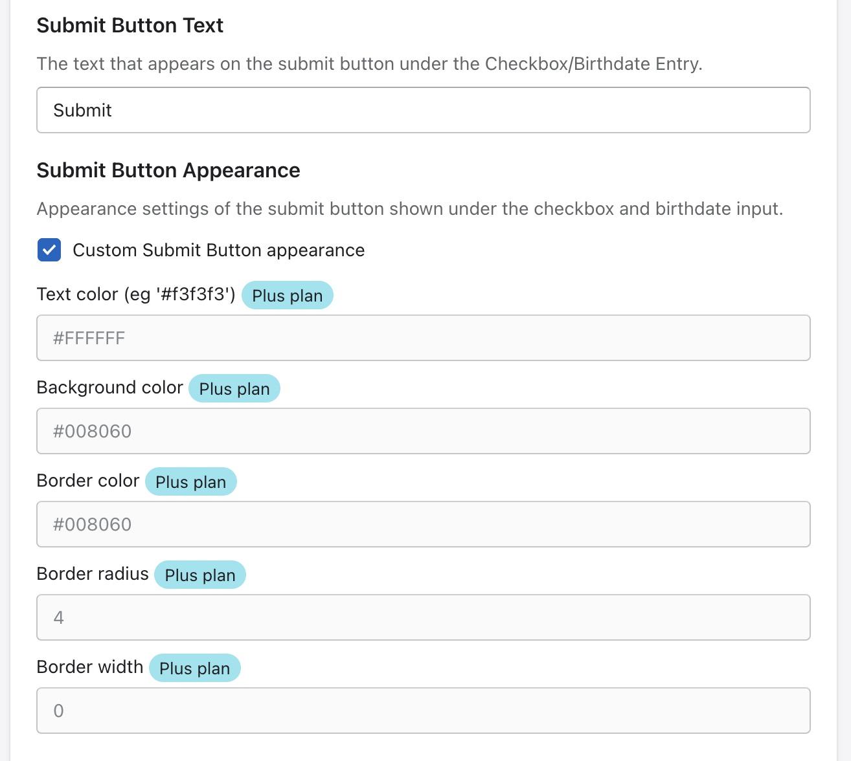Uncheck the Custom Submit Button appearance checkbox
This screenshot has height=761, width=851.
49,250
